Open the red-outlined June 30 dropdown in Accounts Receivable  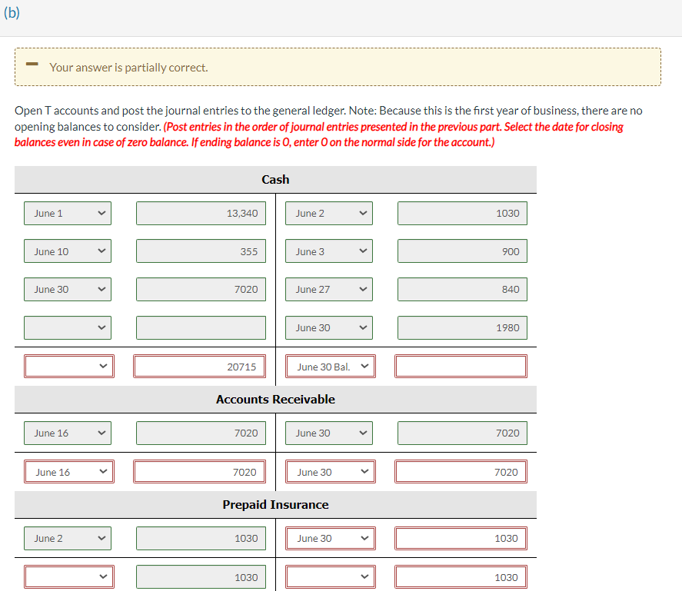[331, 471]
